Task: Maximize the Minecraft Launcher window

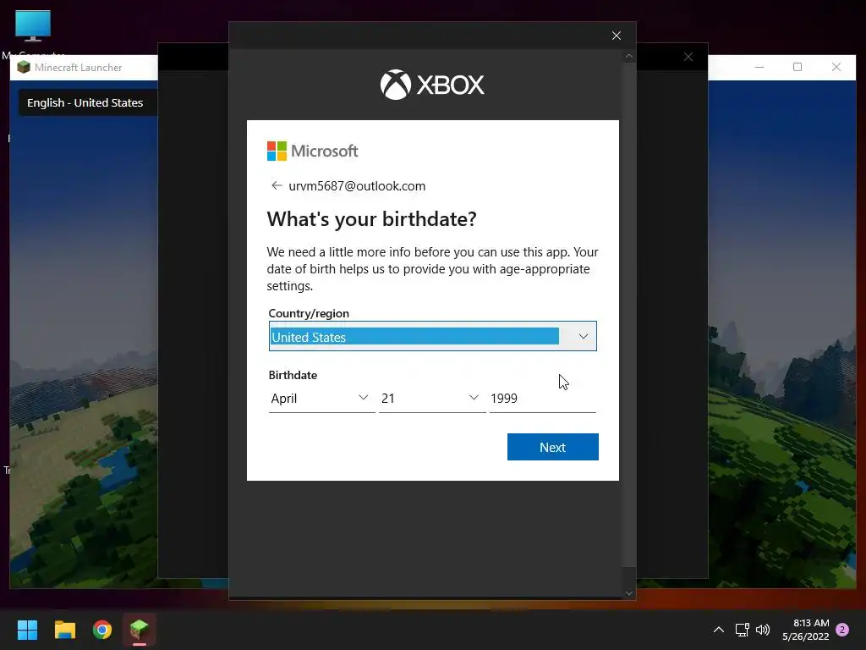Action: (x=797, y=67)
